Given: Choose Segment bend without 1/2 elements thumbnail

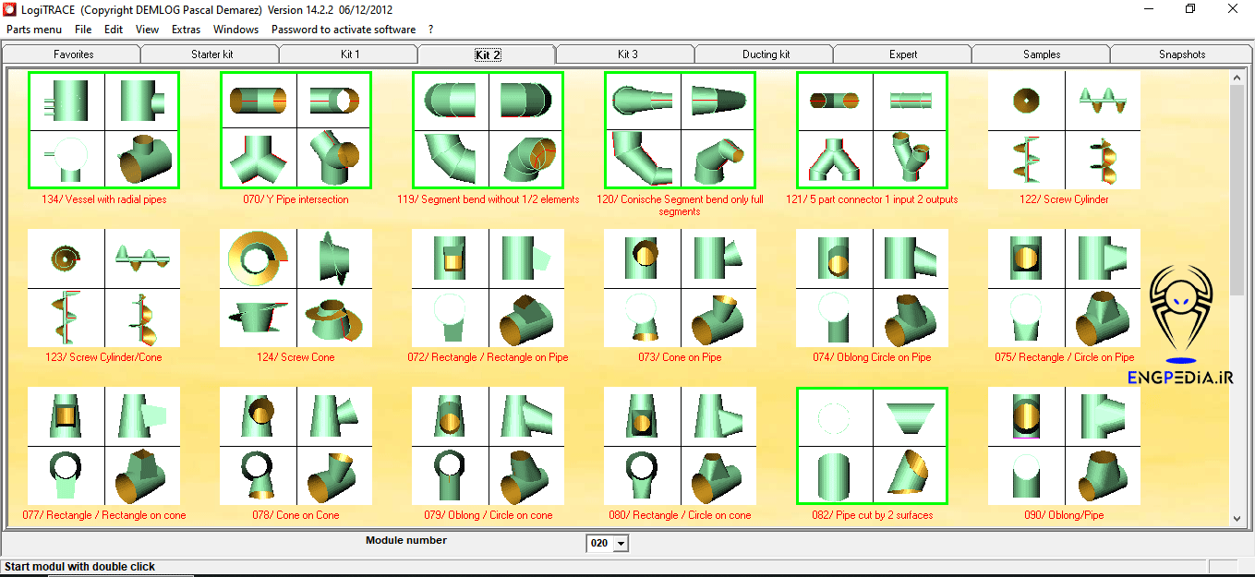Looking at the screenshot, I should 488,130.
